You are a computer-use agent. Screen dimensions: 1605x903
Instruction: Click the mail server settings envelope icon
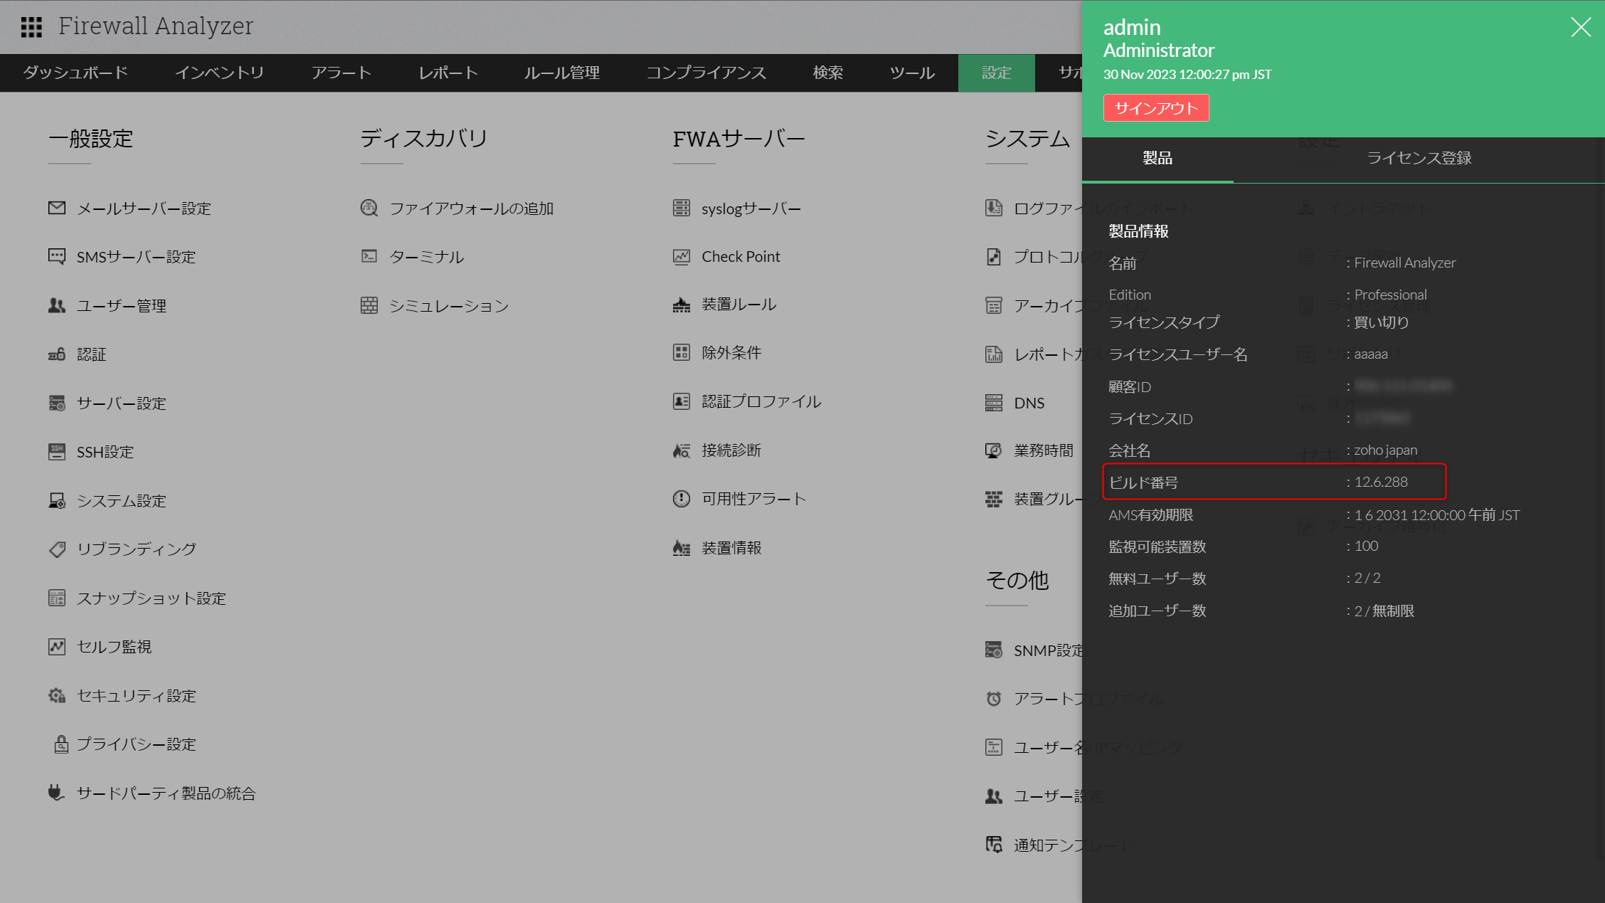[x=57, y=208]
